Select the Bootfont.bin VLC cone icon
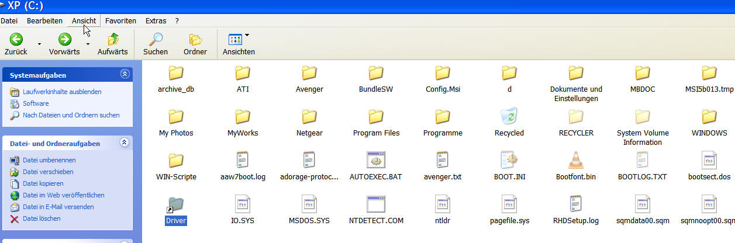 576,160
